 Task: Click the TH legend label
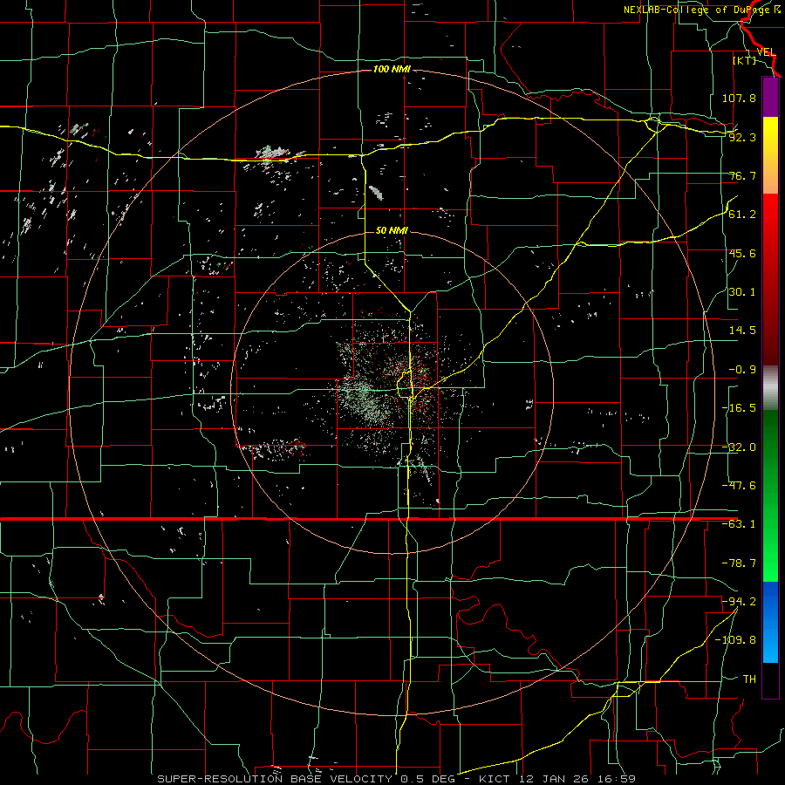coord(749,679)
